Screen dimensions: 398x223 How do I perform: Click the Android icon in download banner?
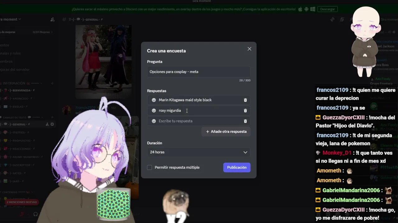(307, 9)
